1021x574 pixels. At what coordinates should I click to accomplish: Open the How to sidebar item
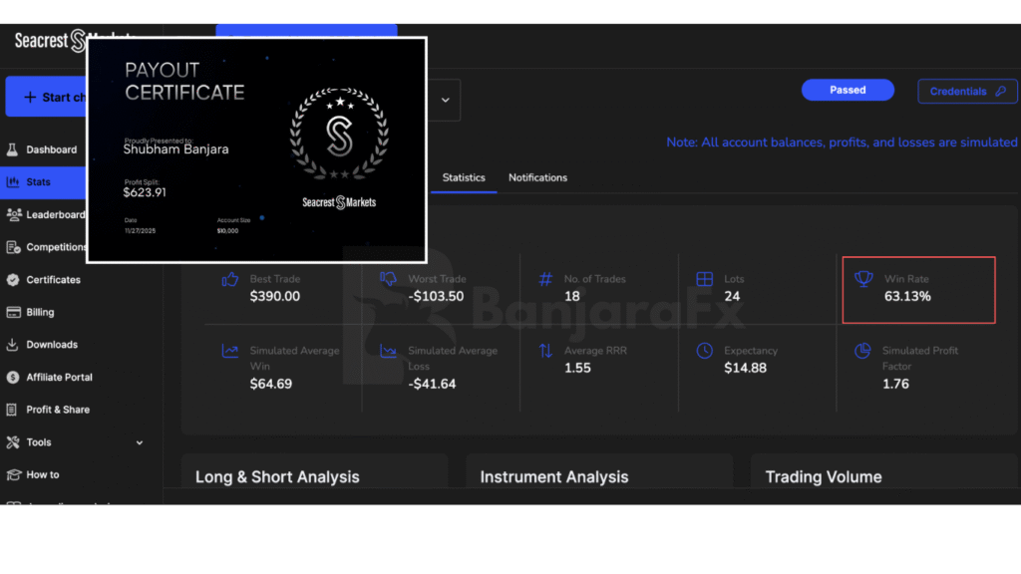(42, 474)
